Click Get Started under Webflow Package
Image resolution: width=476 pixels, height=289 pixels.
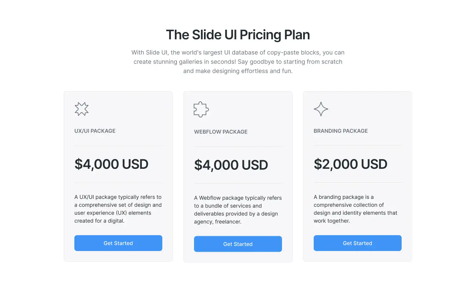(238, 244)
